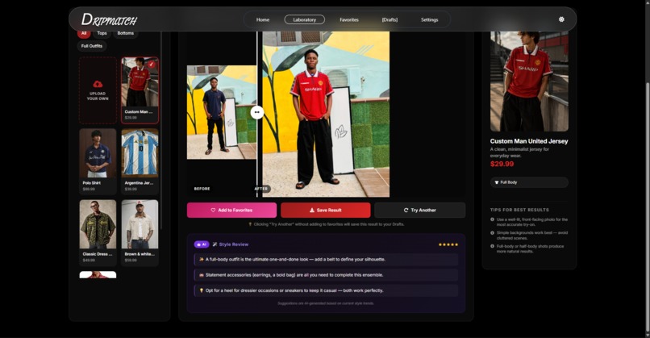Click the bag icon on the accessories suggestion
This screenshot has width=650, height=338.
tap(202, 275)
